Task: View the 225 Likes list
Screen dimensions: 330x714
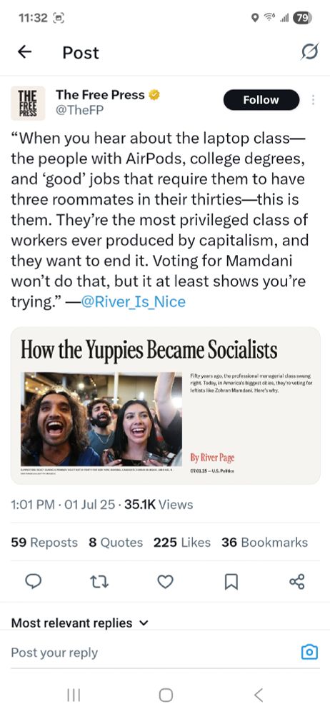Action: [182, 543]
